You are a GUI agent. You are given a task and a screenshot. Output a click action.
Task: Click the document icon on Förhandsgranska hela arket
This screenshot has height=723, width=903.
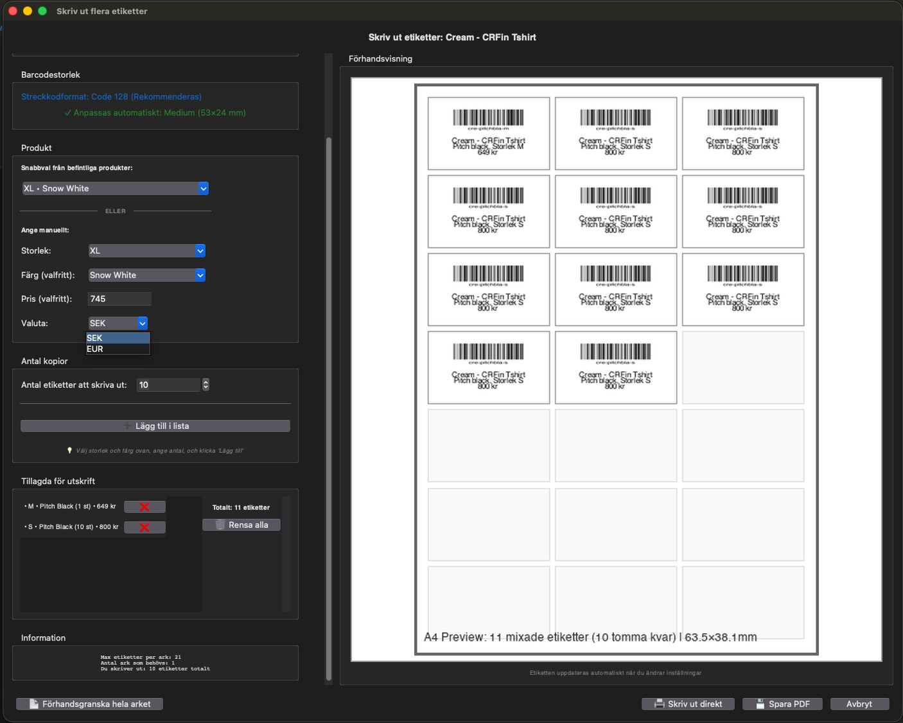tap(34, 704)
